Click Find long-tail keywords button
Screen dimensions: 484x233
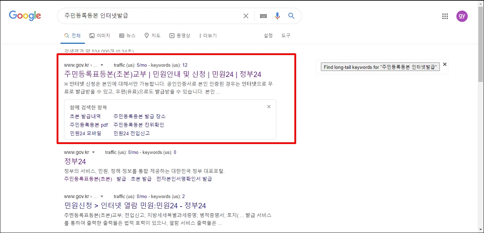pyautogui.click(x=380, y=67)
